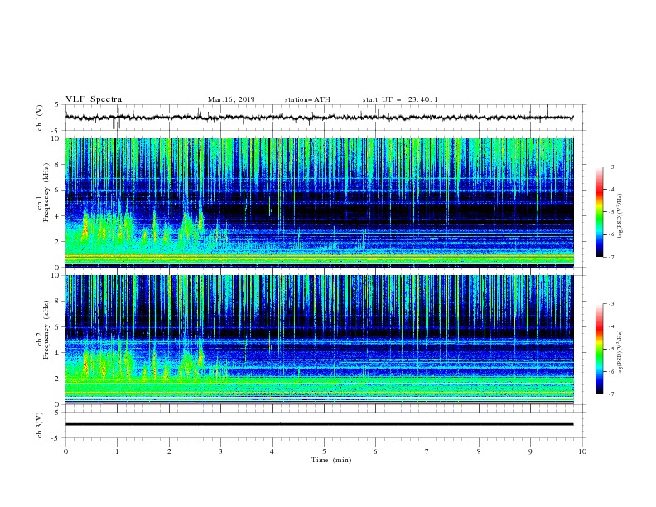
Task: Click the "4" kHz tick on ch.1 spectrogram axis
Action: pos(58,216)
